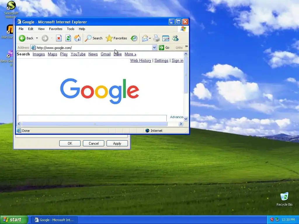Viewport: 299px width, 224px height.
Task: Expand the Links toolbar chevron
Action: click(187, 46)
